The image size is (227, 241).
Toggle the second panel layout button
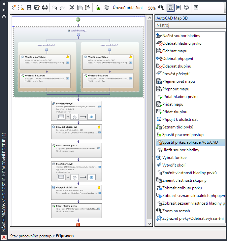(178, 8)
